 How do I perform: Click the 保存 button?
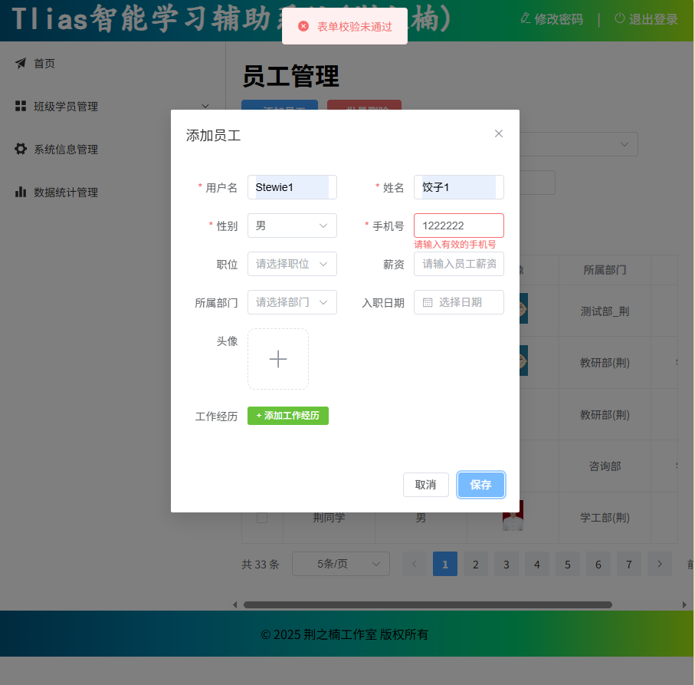point(480,485)
